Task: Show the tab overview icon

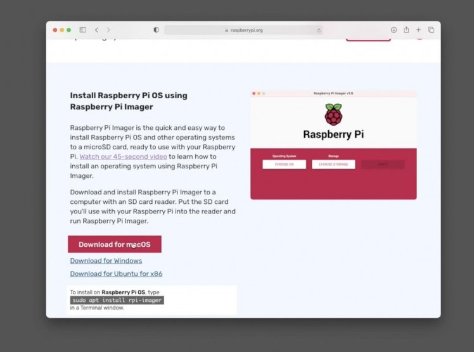Action: (x=432, y=30)
